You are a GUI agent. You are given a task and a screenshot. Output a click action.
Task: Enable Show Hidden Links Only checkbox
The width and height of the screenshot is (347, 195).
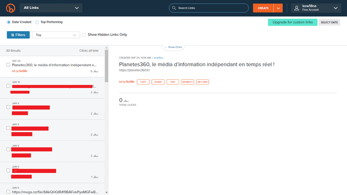click(84, 35)
